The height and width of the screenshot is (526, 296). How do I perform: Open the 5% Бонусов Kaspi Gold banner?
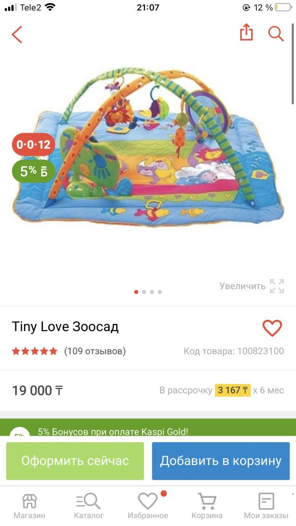[148, 427]
